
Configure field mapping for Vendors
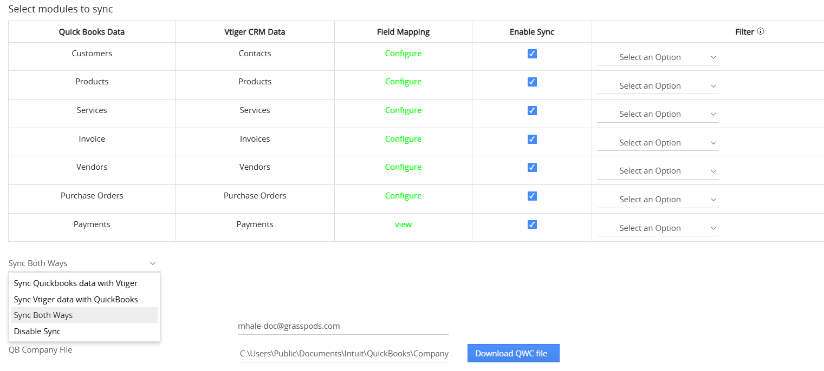(403, 167)
